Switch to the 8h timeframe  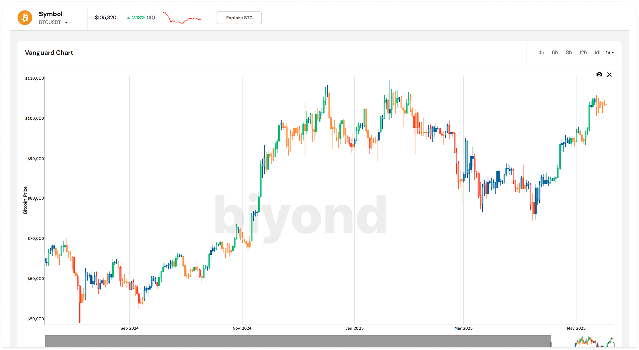(x=569, y=53)
